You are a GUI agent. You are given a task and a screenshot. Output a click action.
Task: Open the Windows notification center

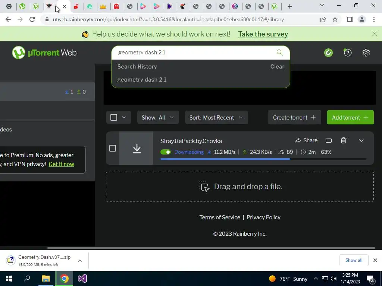coord(370,279)
